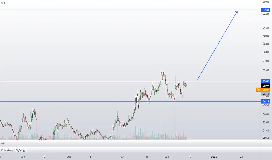The width and height of the screenshot is (272, 160).
Task: Select the horizontal line at 47.38 on the chart
Action: click(x=130, y=10)
